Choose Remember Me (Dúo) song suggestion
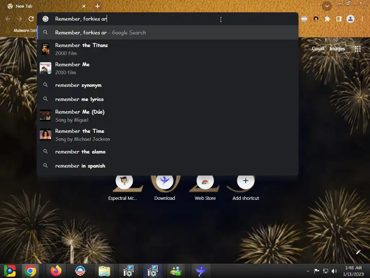Viewport: 370px width, 278px height. click(x=168, y=116)
